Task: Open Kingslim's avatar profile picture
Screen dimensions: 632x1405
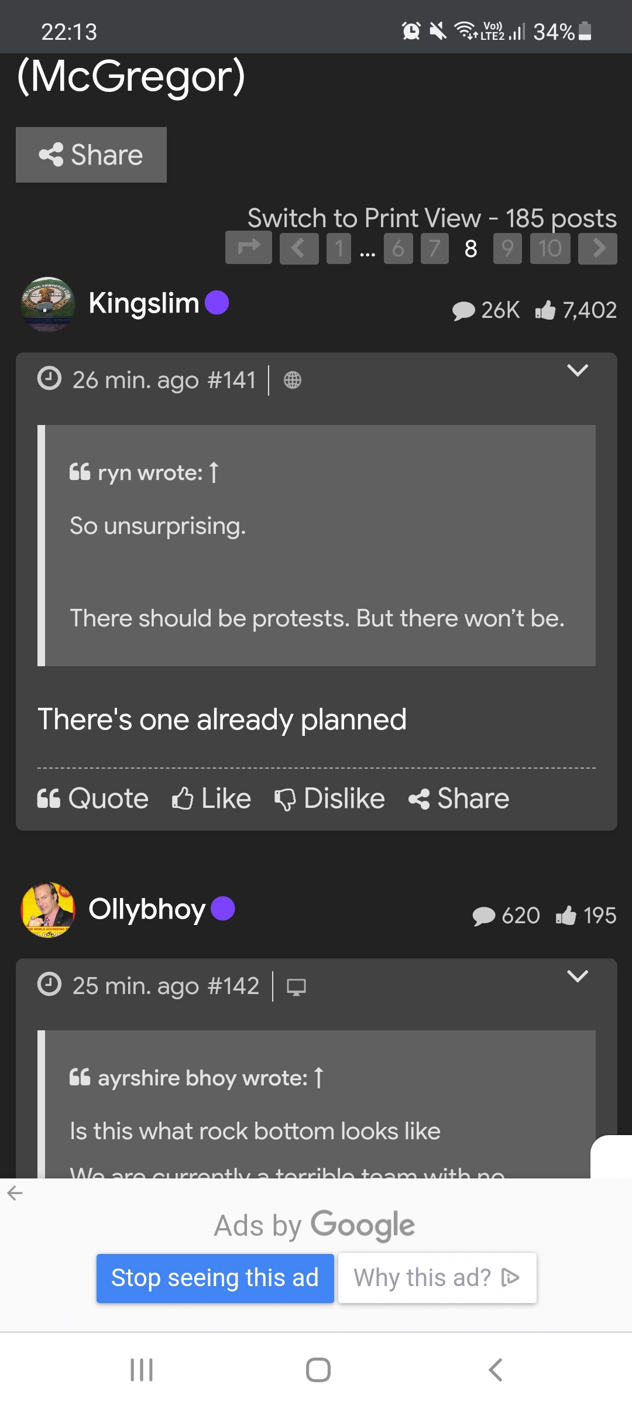Action: click(x=48, y=304)
